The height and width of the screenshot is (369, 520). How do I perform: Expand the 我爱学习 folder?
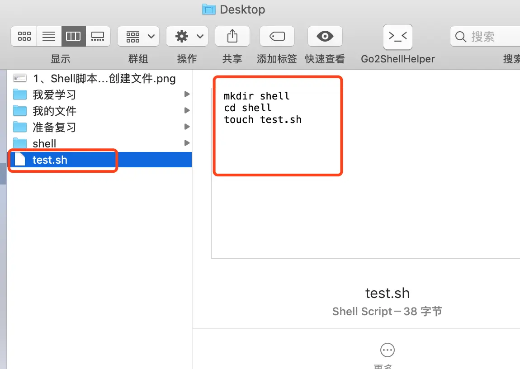pyautogui.click(x=187, y=94)
